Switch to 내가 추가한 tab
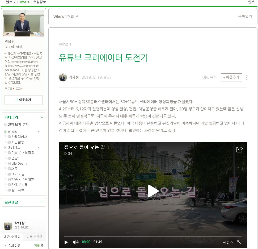Viewport: 258px width, 249px height. [12, 236]
